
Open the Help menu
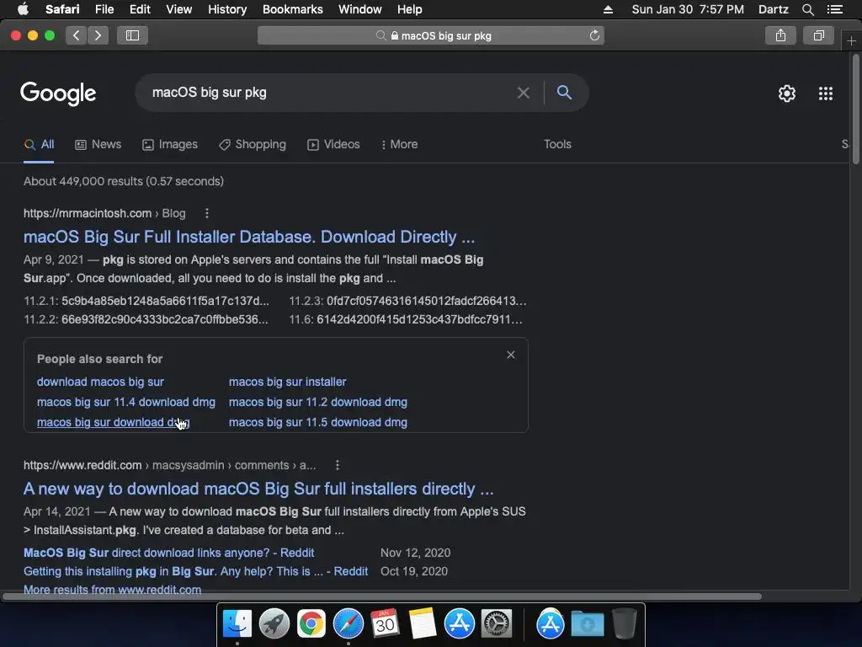[x=410, y=9]
